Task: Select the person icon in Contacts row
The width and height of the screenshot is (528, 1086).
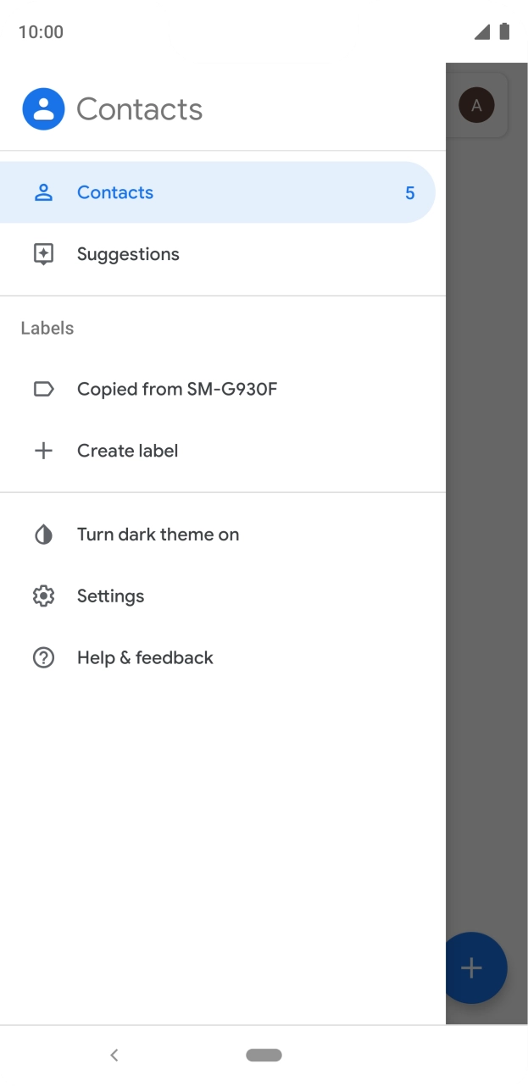Action: (43, 192)
